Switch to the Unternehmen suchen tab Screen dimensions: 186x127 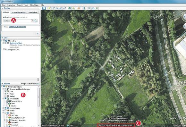[19, 12]
